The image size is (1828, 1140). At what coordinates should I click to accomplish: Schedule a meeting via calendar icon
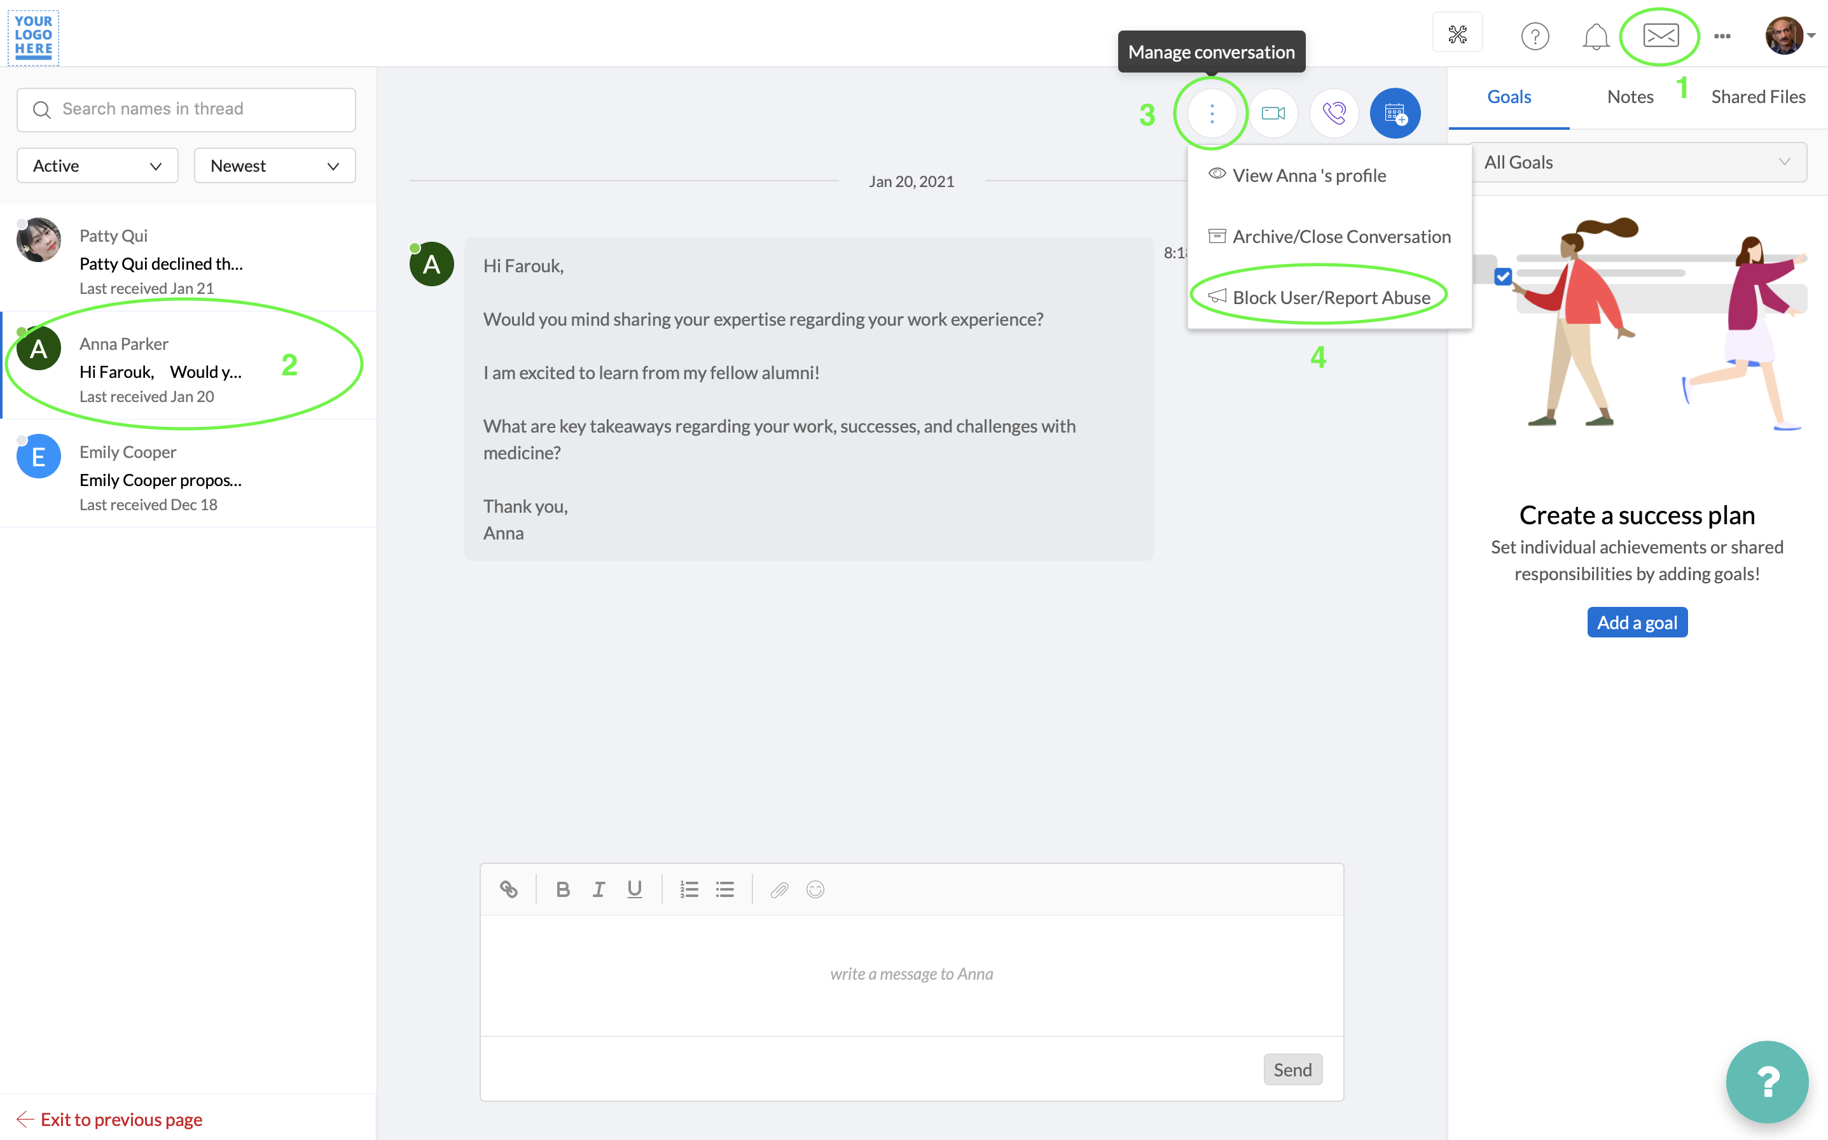click(1395, 113)
